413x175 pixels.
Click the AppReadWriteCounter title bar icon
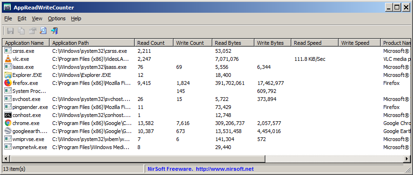pos(8,8)
